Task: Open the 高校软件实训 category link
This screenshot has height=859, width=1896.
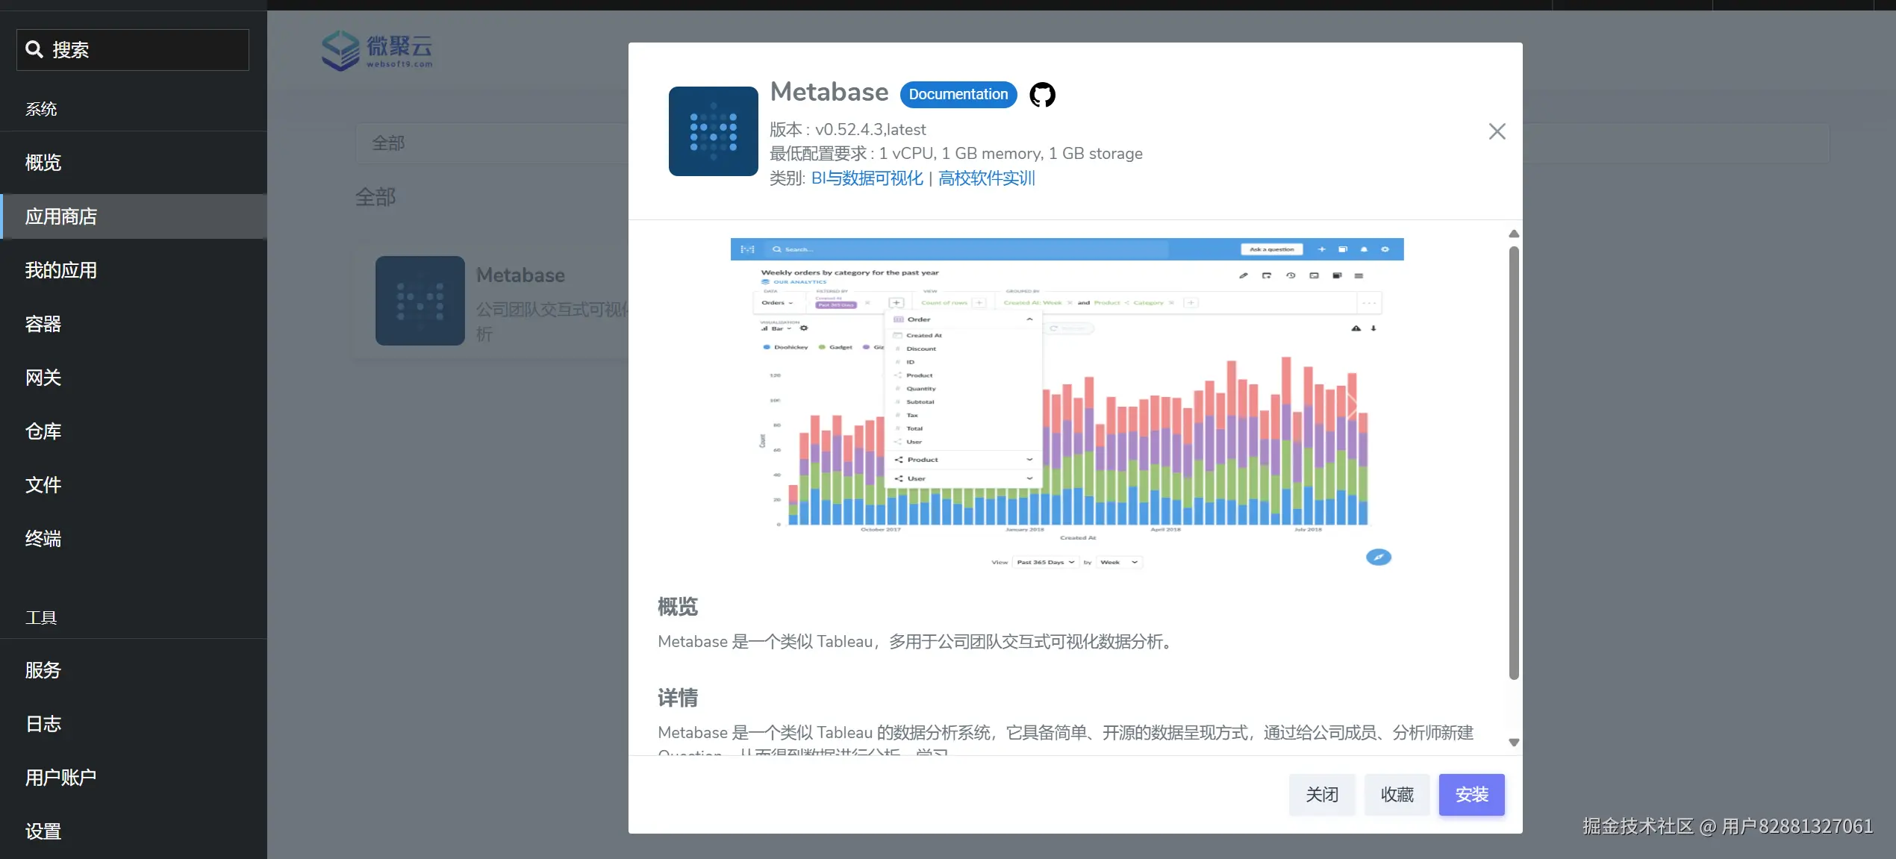Action: tap(985, 178)
